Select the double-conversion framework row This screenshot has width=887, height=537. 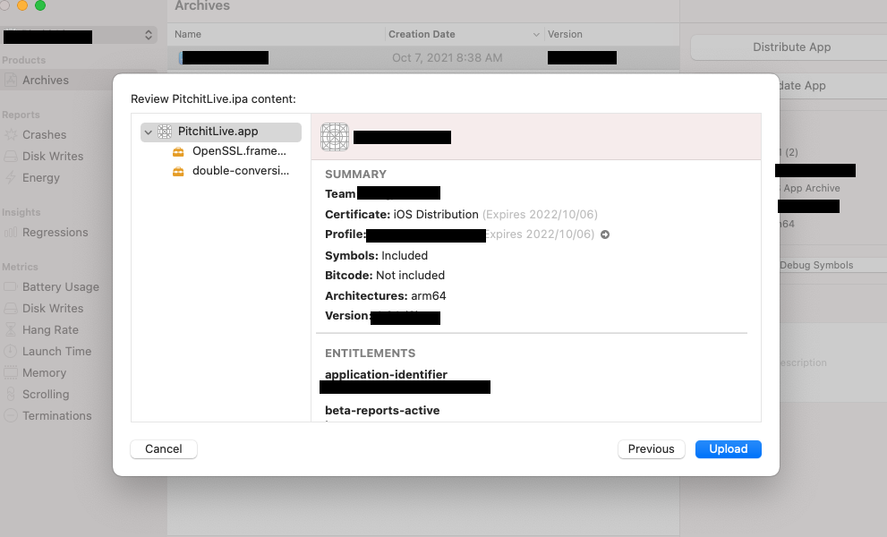coord(231,171)
